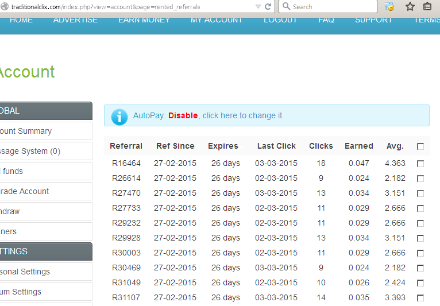Open the HOME menu item

(21, 20)
